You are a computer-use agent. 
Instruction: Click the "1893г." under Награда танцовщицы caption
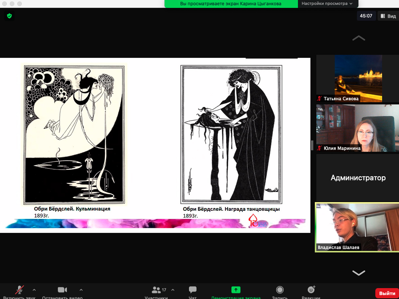[x=191, y=216]
